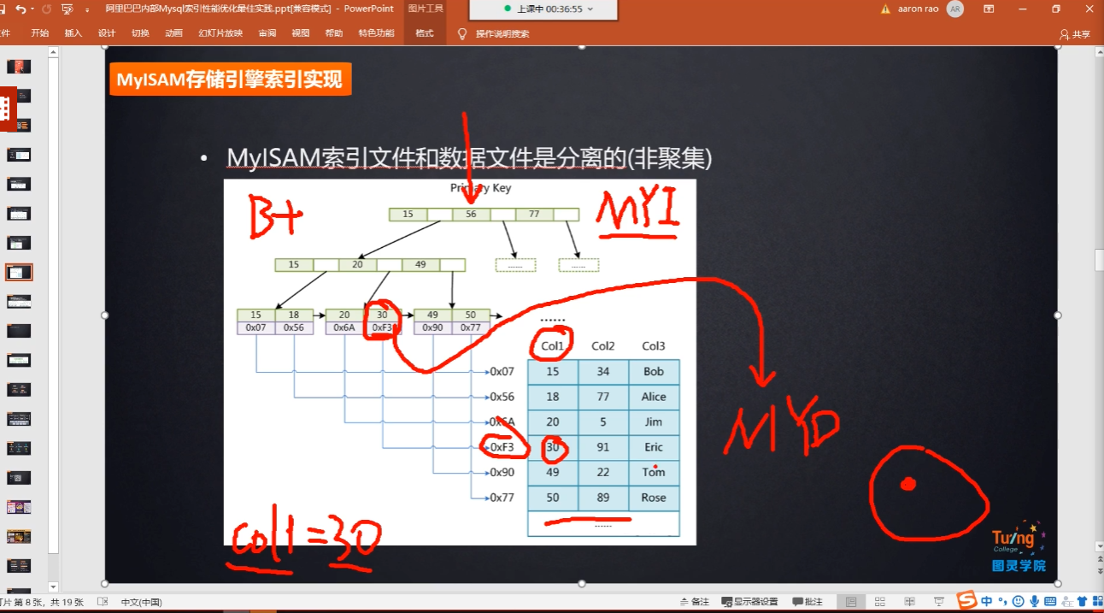Toggle the 批注 comments pane
This screenshot has width=1104, height=613.
[807, 602]
